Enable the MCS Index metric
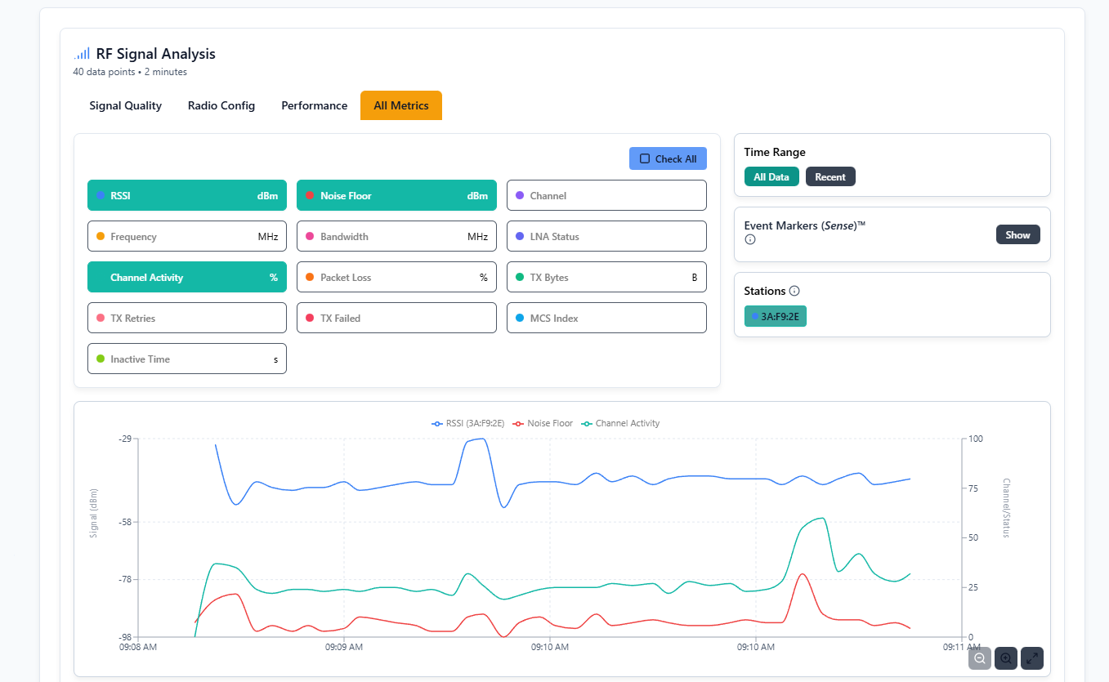 tap(606, 319)
